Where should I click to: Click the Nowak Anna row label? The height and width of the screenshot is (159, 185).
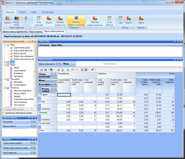pos(44,123)
